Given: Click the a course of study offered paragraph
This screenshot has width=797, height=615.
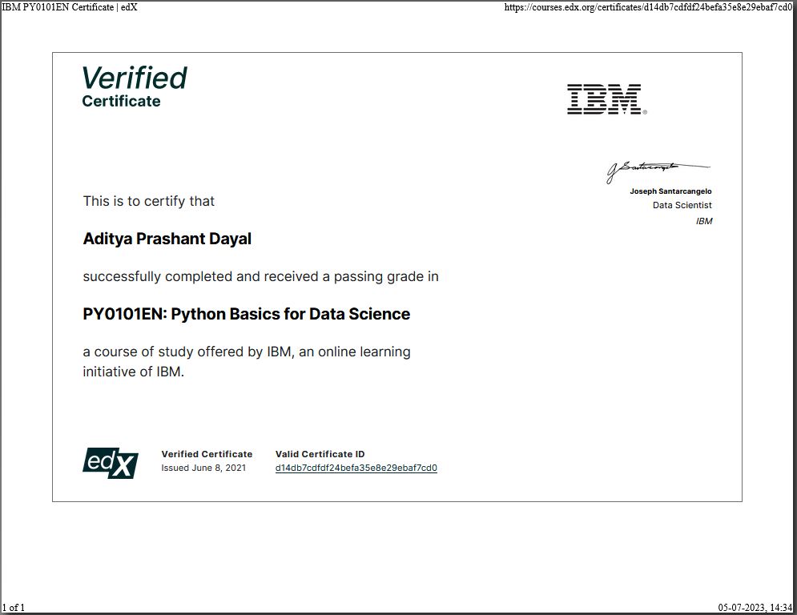Looking at the screenshot, I should pyautogui.click(x=247, y=362).
